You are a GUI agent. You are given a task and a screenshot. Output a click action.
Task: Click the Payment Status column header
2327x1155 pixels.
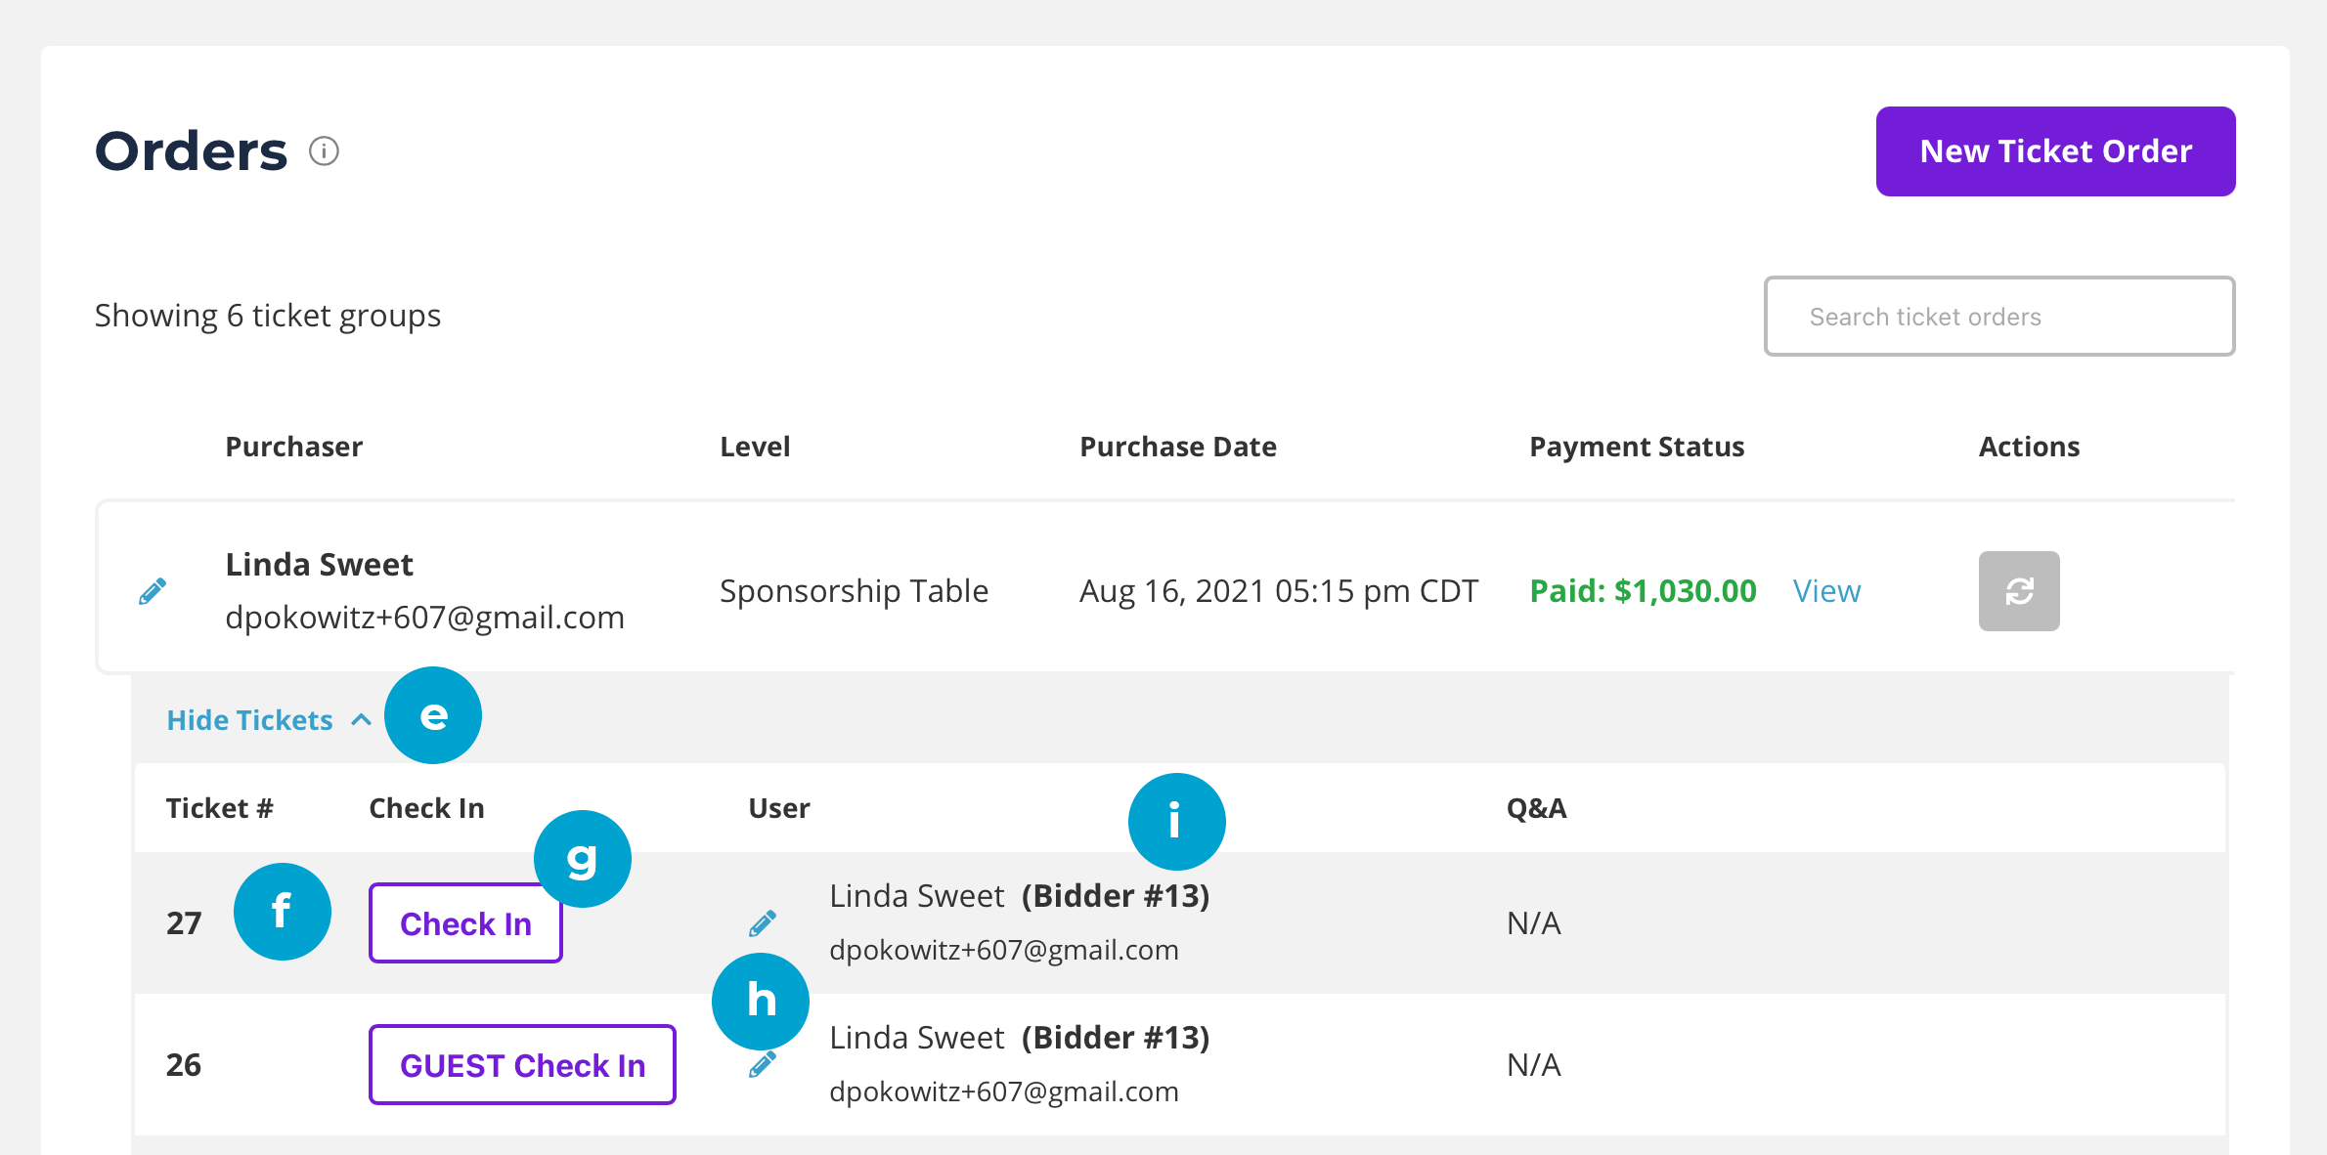pyautogui.click(x=1637, y=447)
